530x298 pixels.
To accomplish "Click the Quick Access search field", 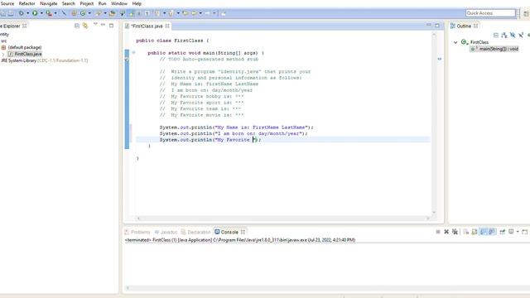I will (490, 13).
